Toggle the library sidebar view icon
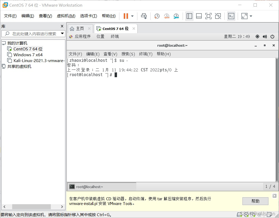Viewport: 279px width, 218px height. pyautogui.click(x=189, y=16)
